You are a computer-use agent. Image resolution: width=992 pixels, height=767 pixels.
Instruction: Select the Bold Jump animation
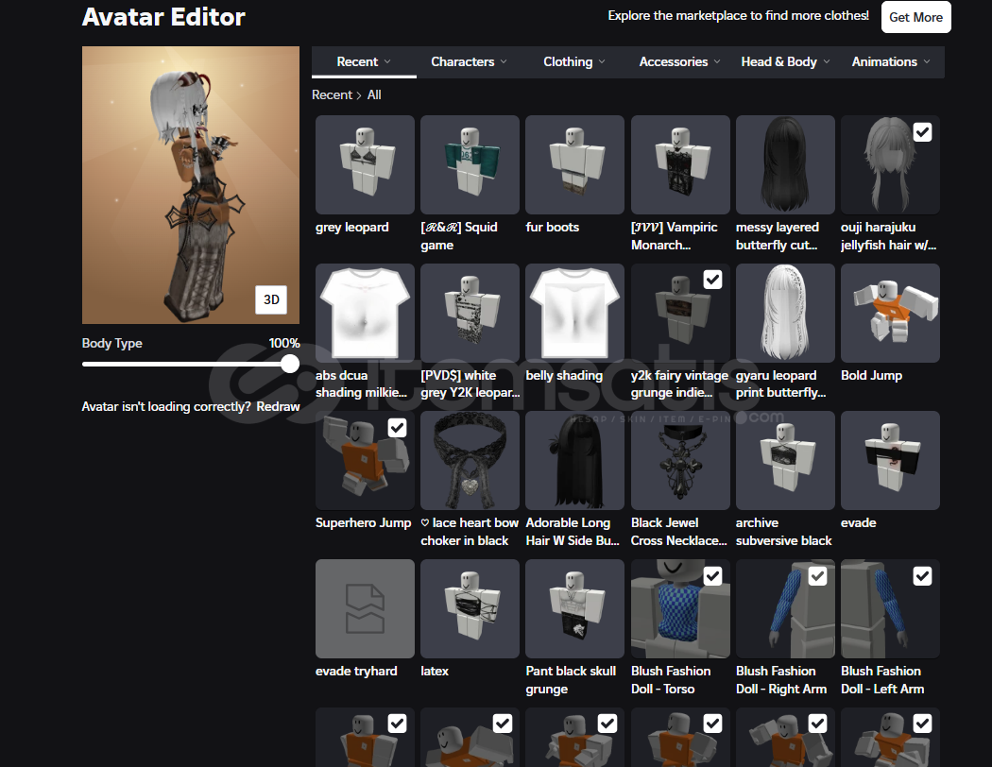(890, 313)
